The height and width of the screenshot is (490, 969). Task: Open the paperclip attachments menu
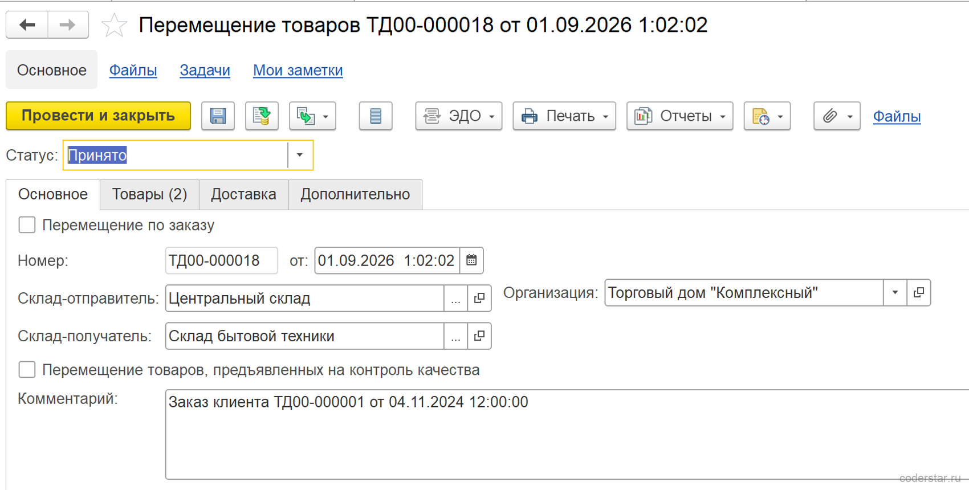[x=837, y=116]
